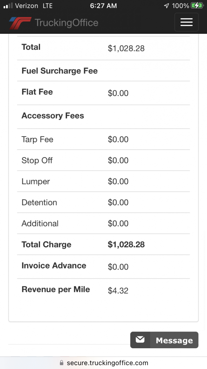
Task: Open the Message chat button
Action: click(x=164, y=340)
